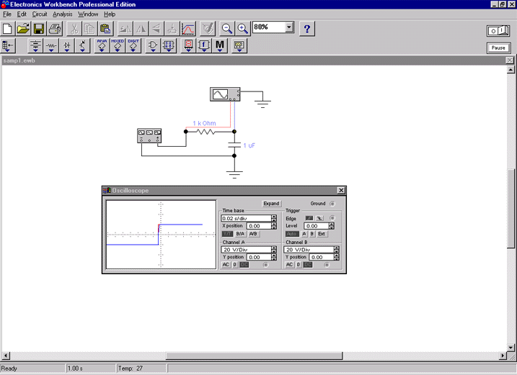This screenshot has height=375, width=517.
Task: Zoom out with minus magnifier
Action: pyautogui.click(x=226, y=29)
